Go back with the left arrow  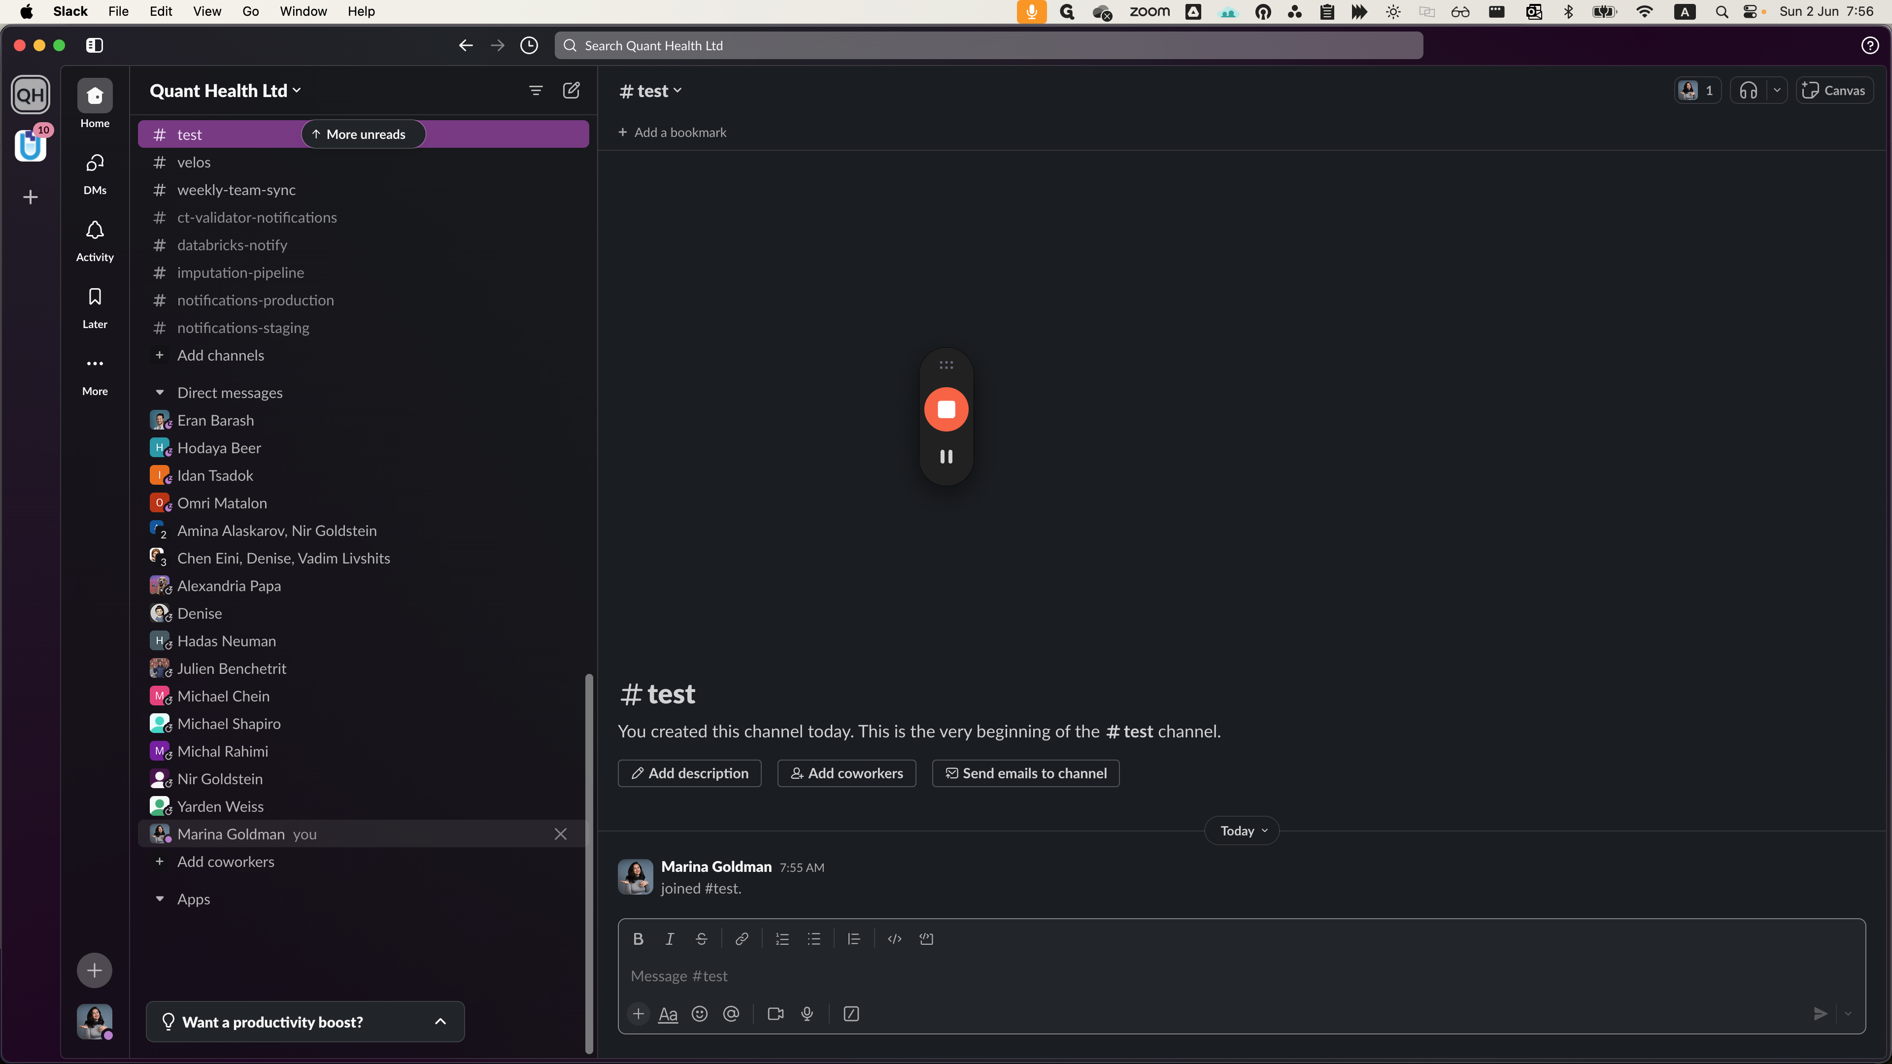pyautogui.click(x=466, y=45)
